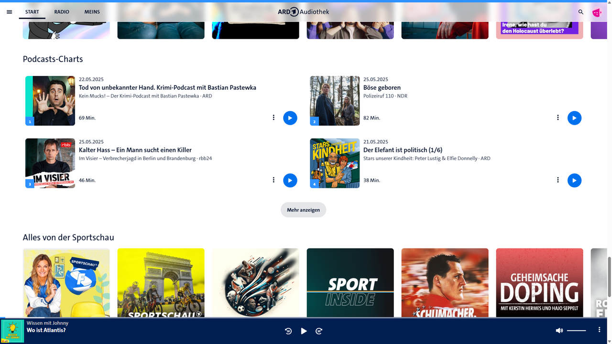Open the pink profile avatar icon

pos(597,12)
